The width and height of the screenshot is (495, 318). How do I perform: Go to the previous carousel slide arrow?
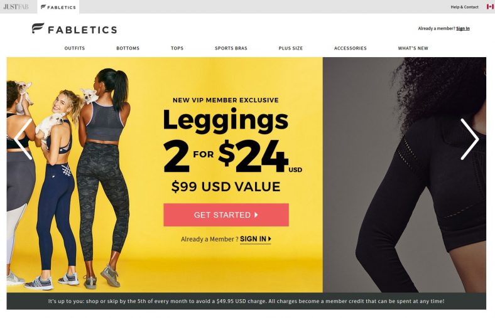coord(23,139)
